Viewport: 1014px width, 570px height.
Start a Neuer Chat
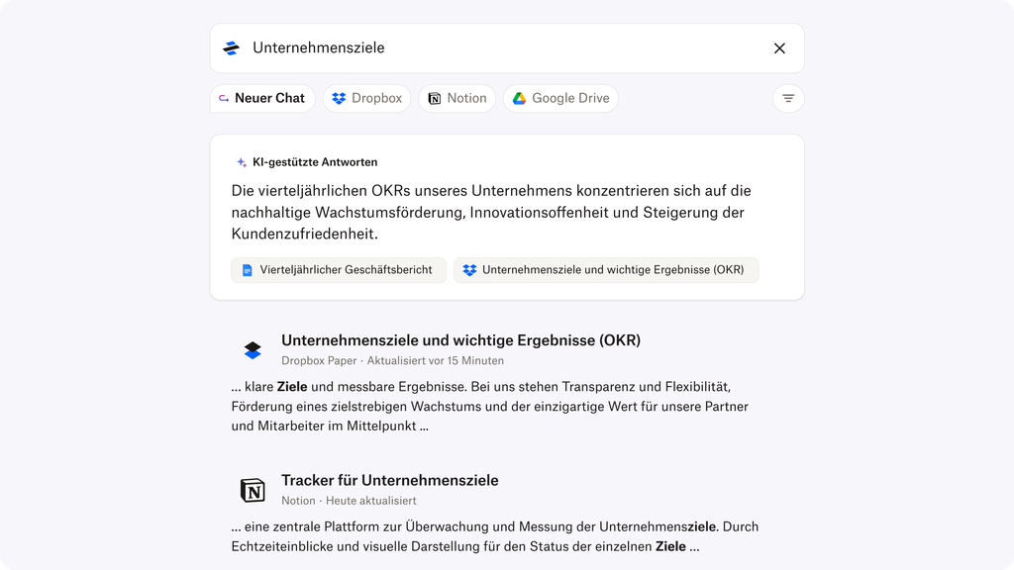click(261, 98)
